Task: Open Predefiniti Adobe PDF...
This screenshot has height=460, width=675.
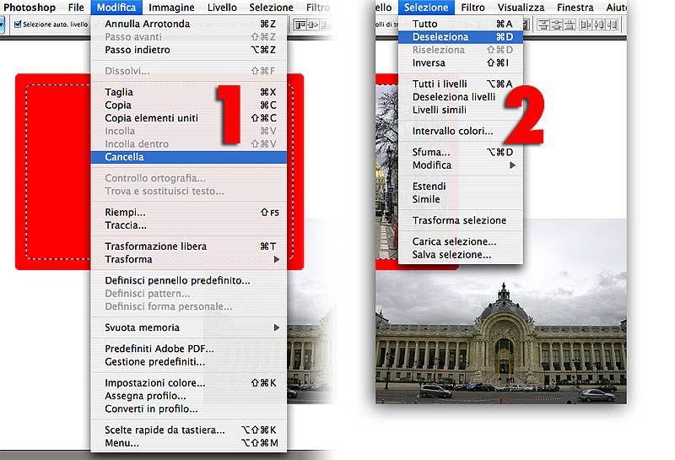Action: coord(188,349)
